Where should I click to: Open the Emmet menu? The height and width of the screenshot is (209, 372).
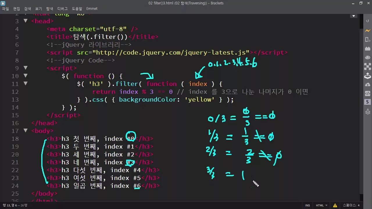coord(92,9)
